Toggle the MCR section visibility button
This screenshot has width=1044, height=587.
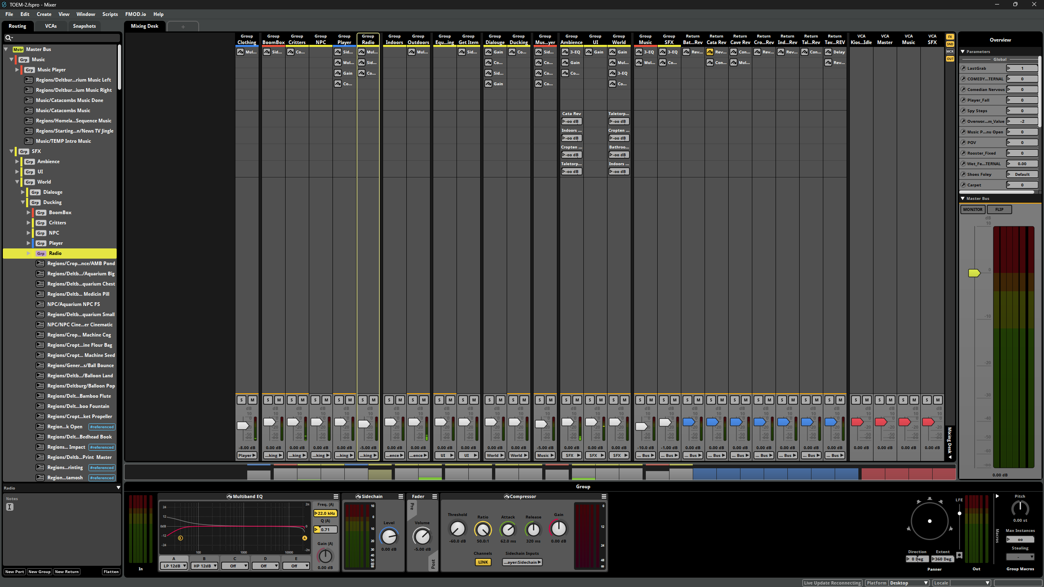950,51
